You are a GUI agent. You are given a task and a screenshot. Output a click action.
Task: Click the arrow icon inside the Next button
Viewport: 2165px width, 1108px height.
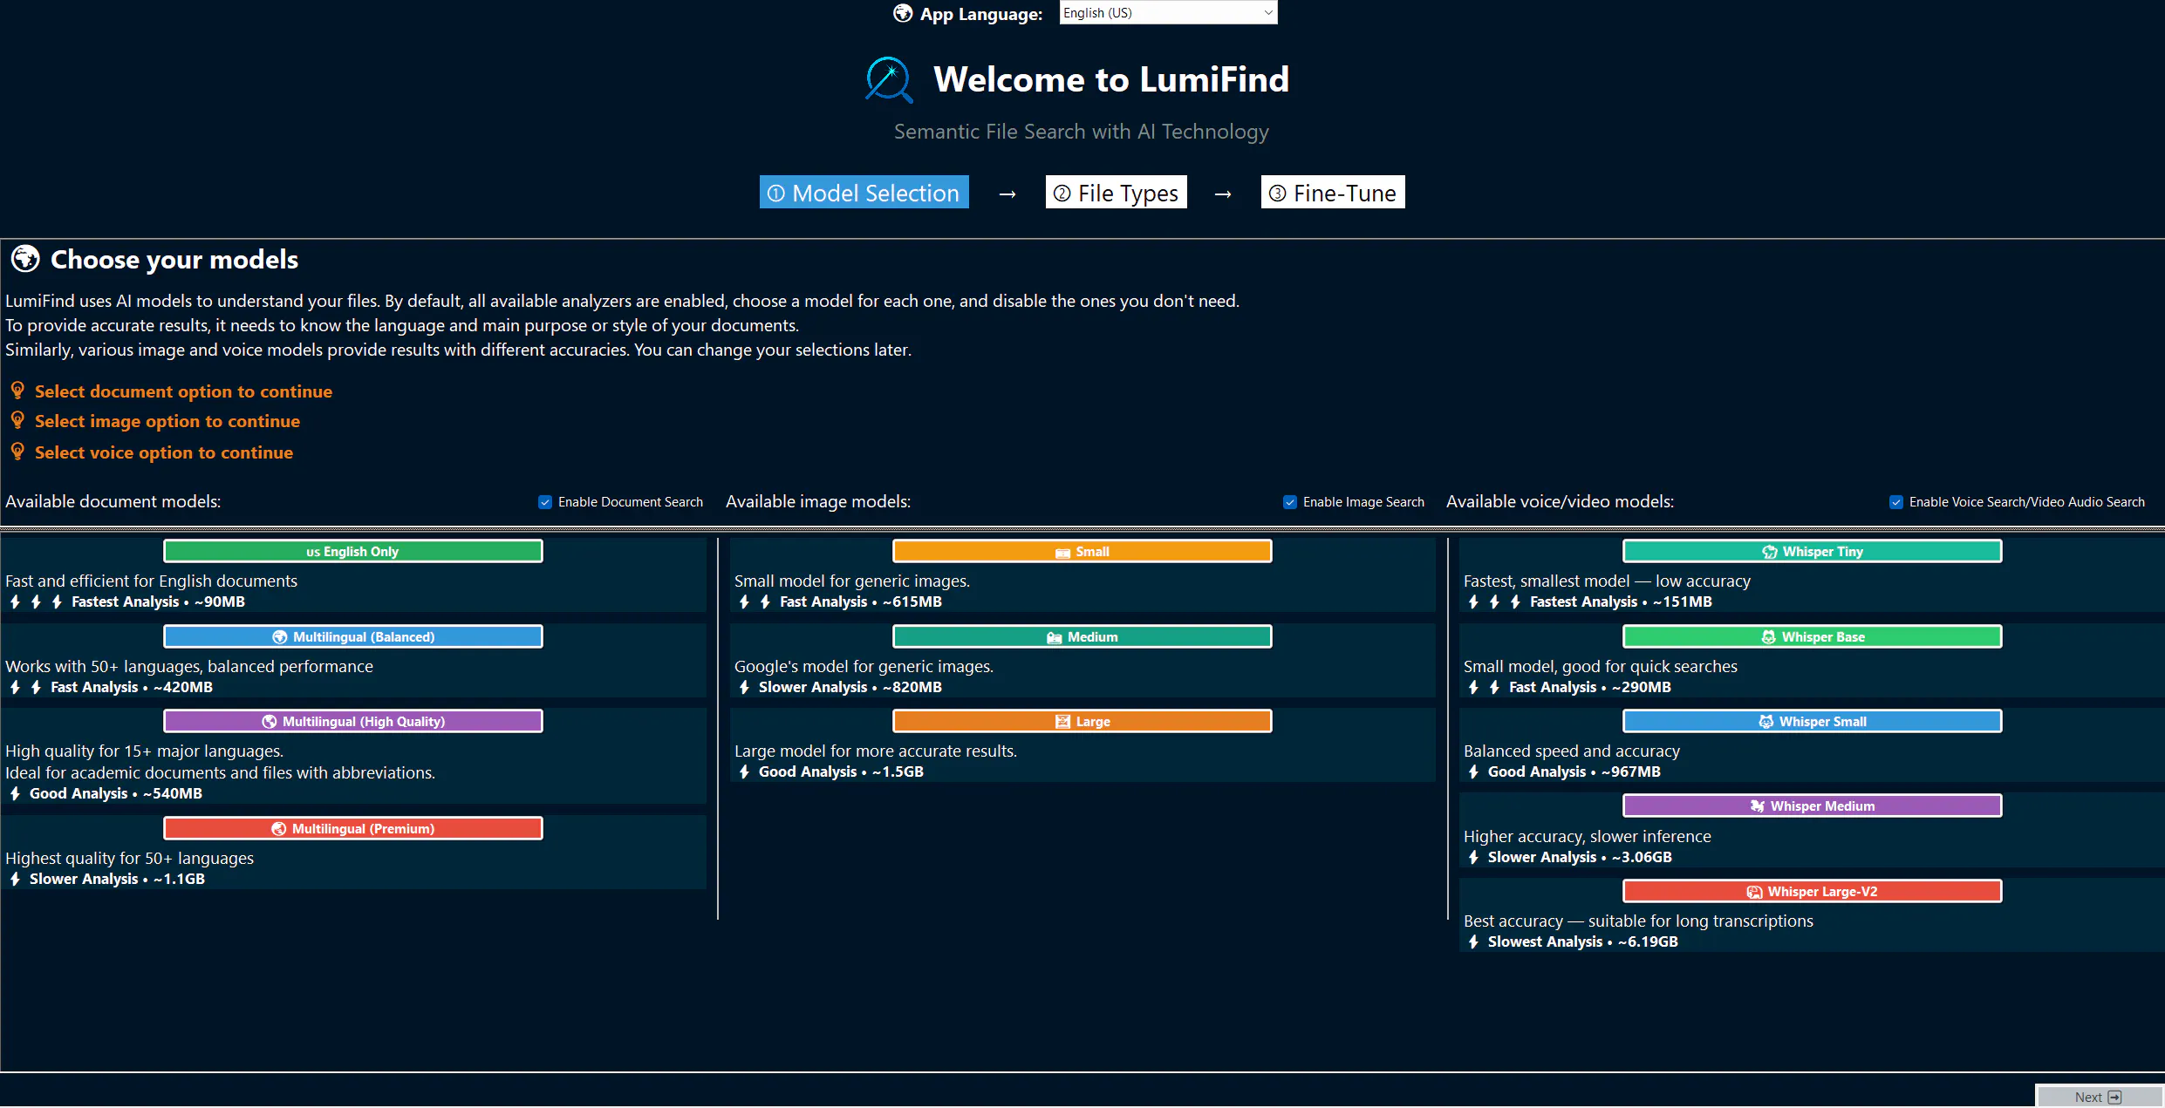[2114, 1097]
